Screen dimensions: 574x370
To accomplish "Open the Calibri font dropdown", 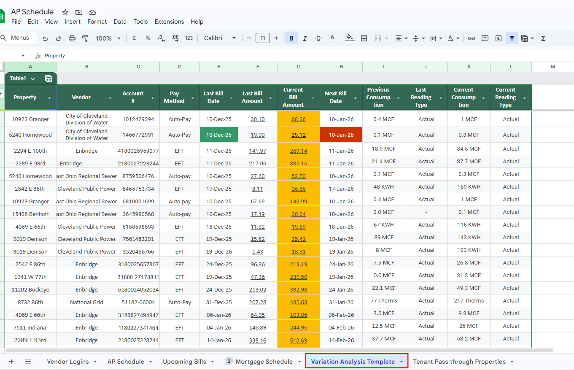I will click(x=220, y=38).
